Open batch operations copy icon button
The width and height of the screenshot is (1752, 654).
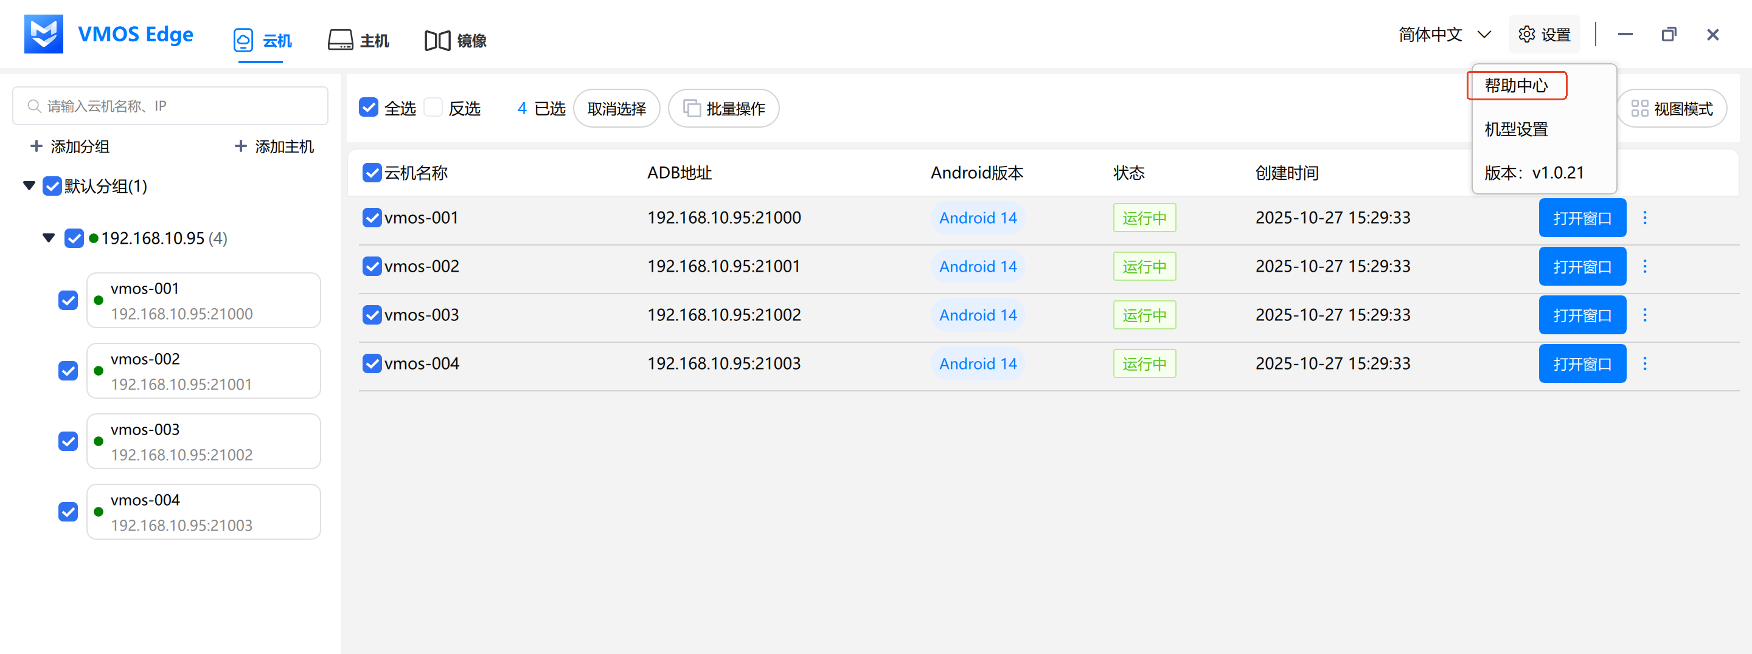[692, 109]
